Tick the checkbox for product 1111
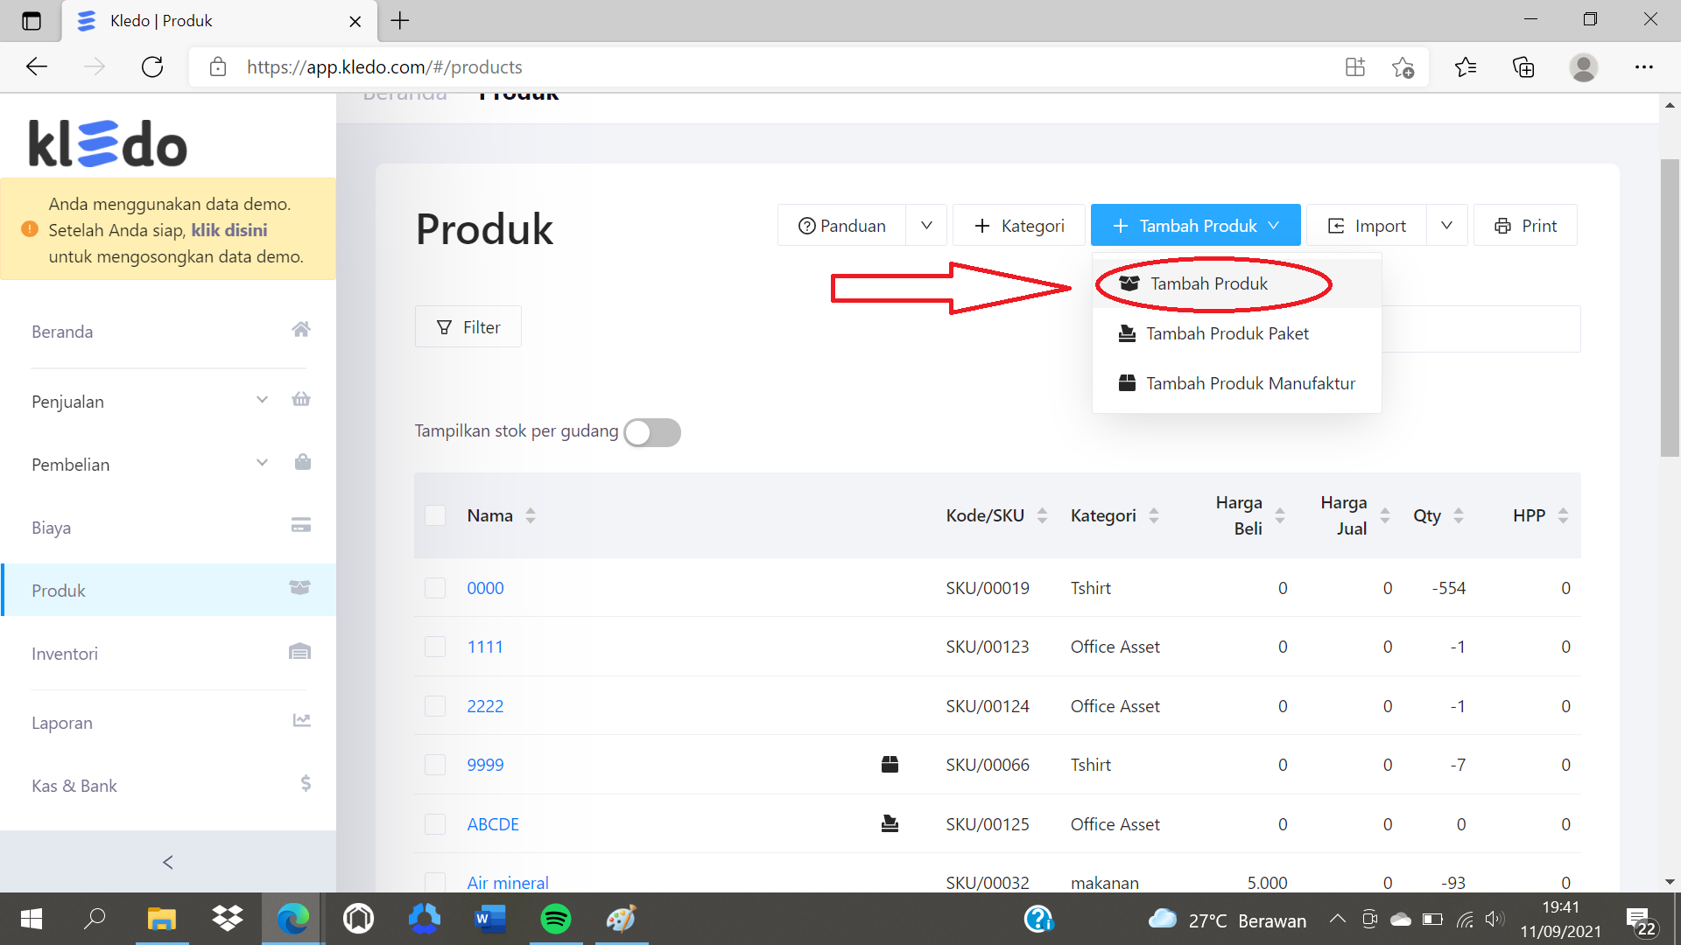 435,647
